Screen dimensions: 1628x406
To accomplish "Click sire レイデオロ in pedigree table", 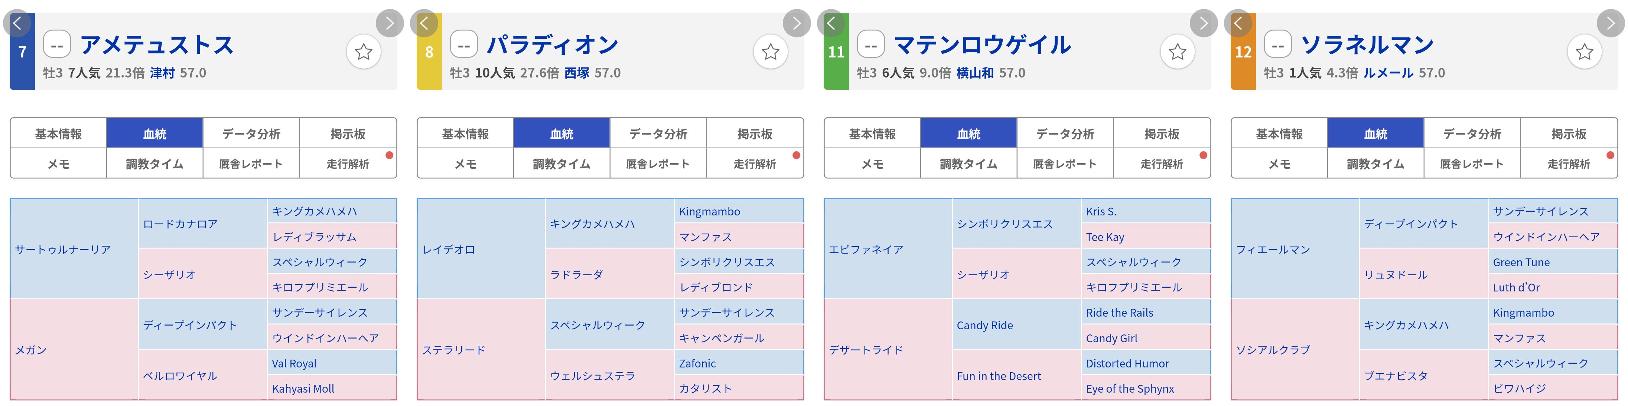I will click(x=449, y=250).
